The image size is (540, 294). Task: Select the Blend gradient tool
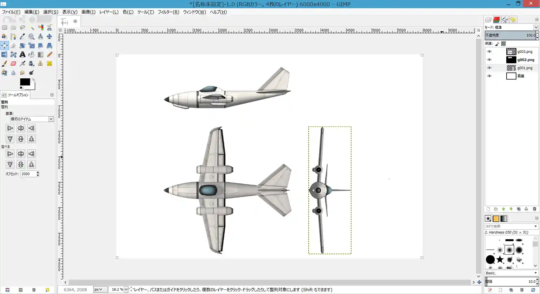(x=40, y=54)
